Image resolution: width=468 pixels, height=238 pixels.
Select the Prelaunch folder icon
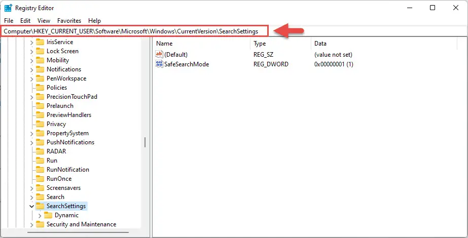pos(40,106)
